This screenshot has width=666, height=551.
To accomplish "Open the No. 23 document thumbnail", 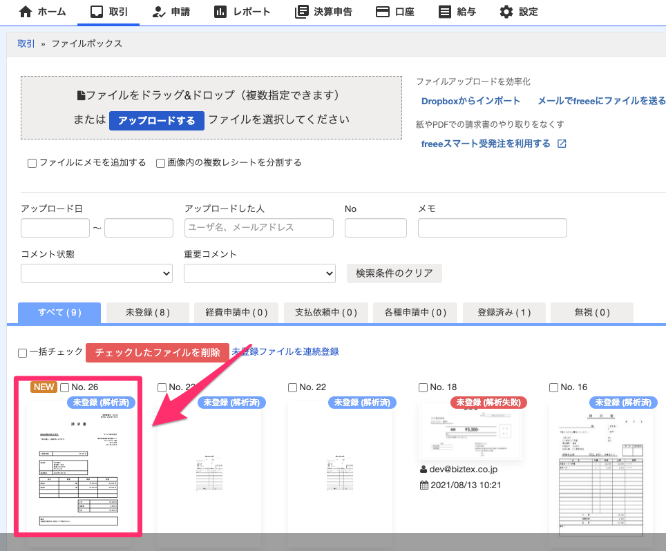I will pos(209,473).
